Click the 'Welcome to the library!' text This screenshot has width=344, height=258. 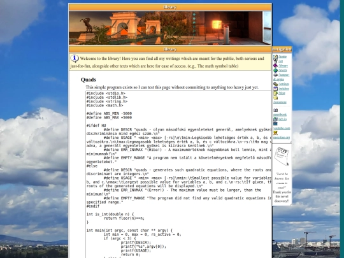point(100,59)
